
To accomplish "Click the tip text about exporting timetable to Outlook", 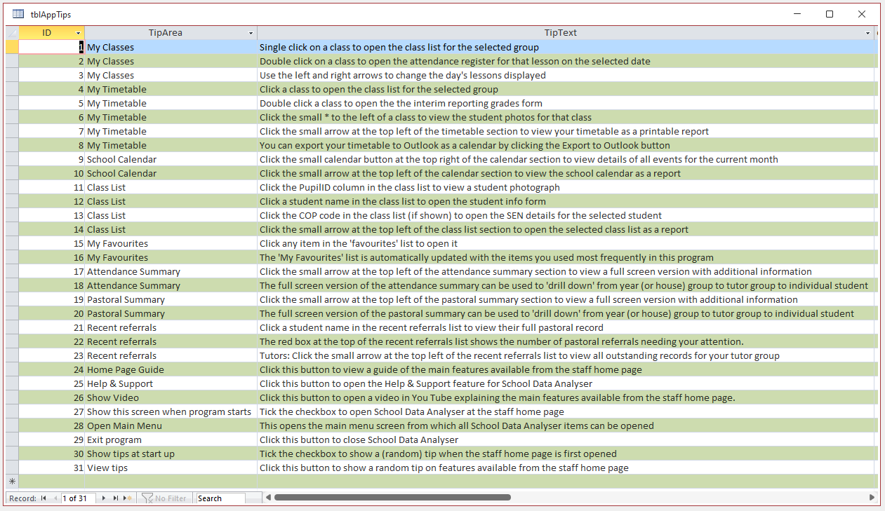I will (465, 145).
